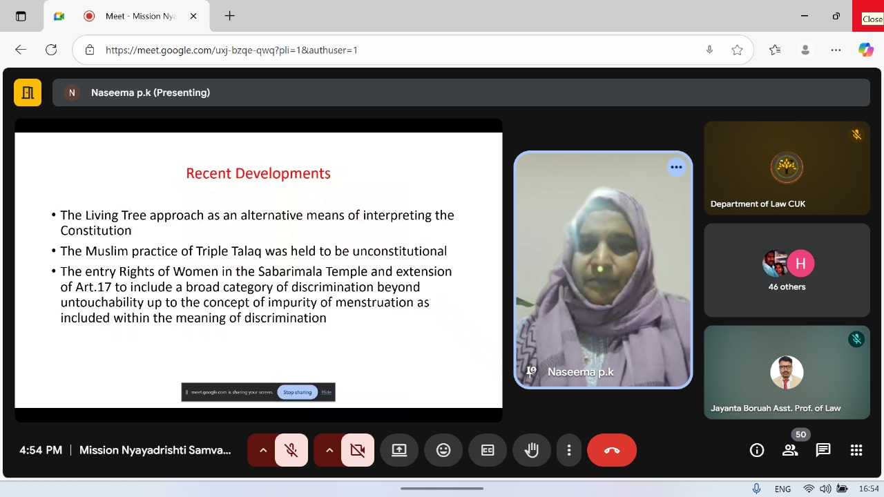Expand audio settings arrow beside microphone
Viewport: 884px width, 497px height.
[x=263, y=450]
